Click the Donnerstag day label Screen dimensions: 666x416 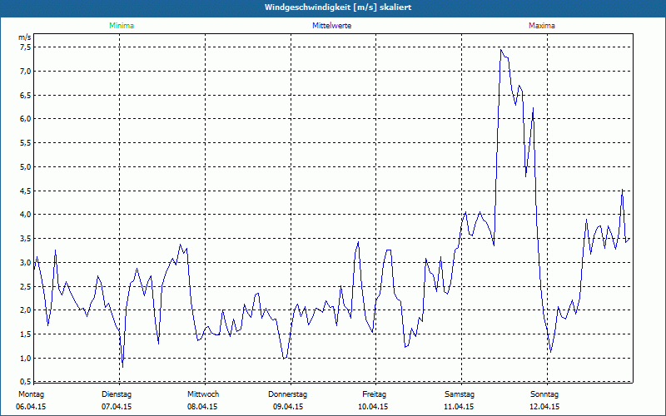(x=287, y=394)
